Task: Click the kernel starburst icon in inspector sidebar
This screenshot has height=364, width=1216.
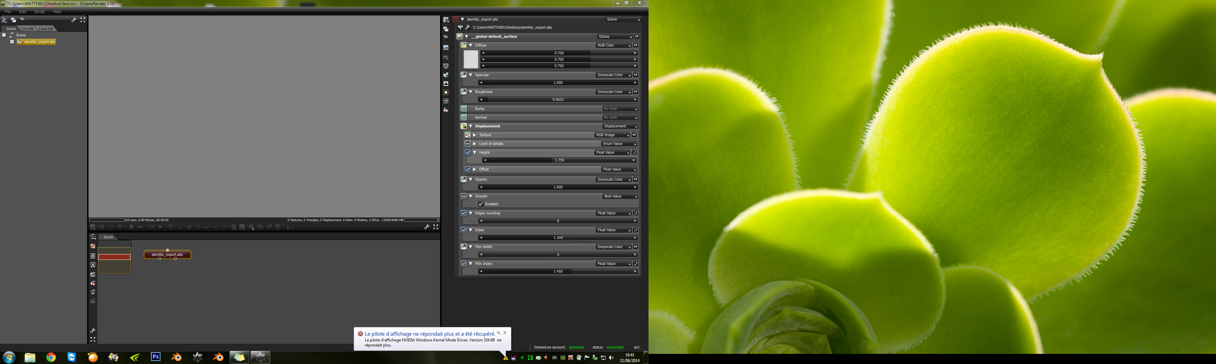Action: (x=446, y=92)
